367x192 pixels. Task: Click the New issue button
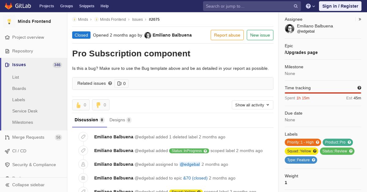(260, 35)
